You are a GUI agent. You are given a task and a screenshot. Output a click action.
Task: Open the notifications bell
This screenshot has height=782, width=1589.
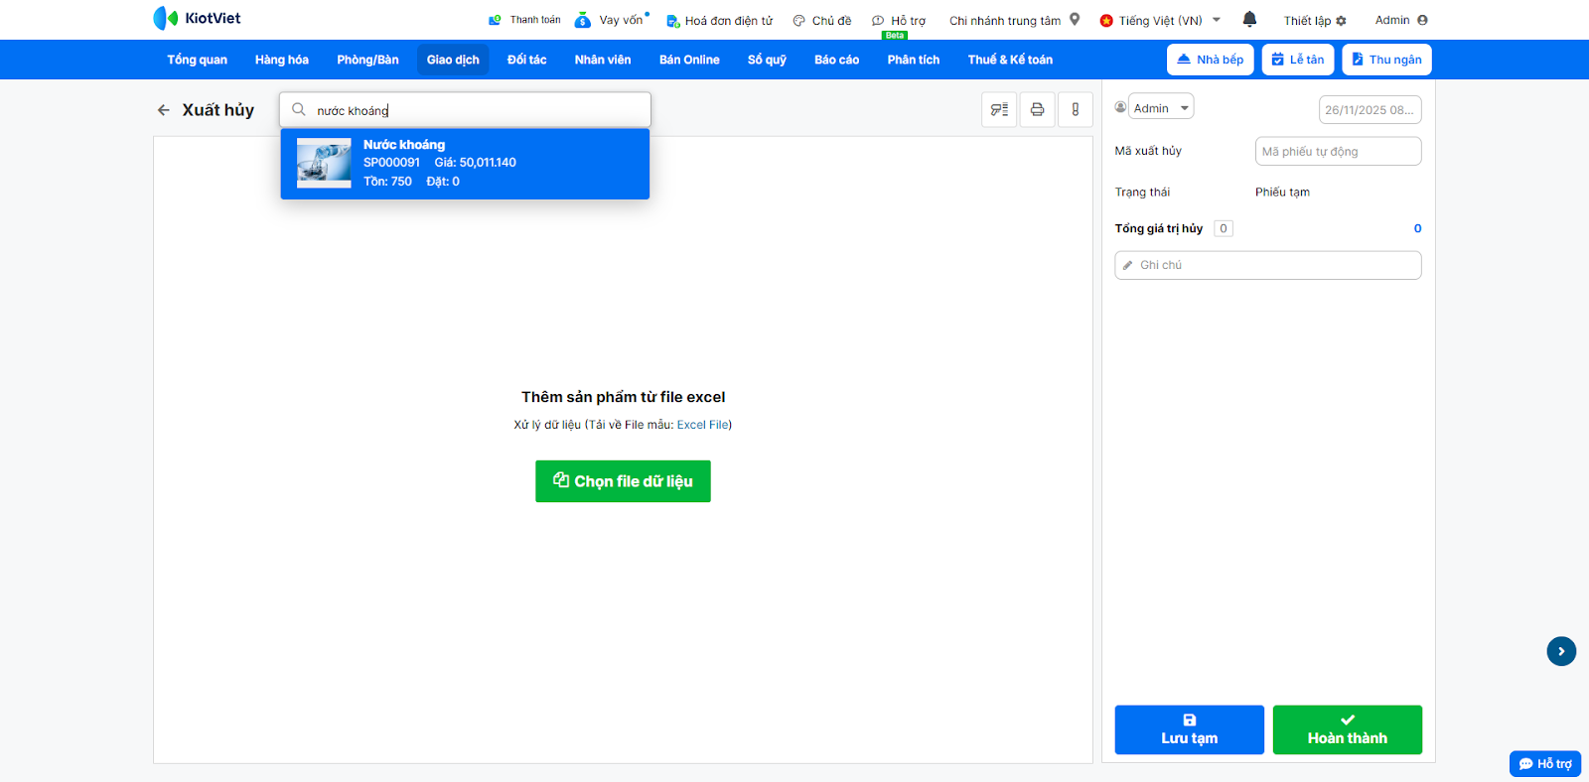1249,19
